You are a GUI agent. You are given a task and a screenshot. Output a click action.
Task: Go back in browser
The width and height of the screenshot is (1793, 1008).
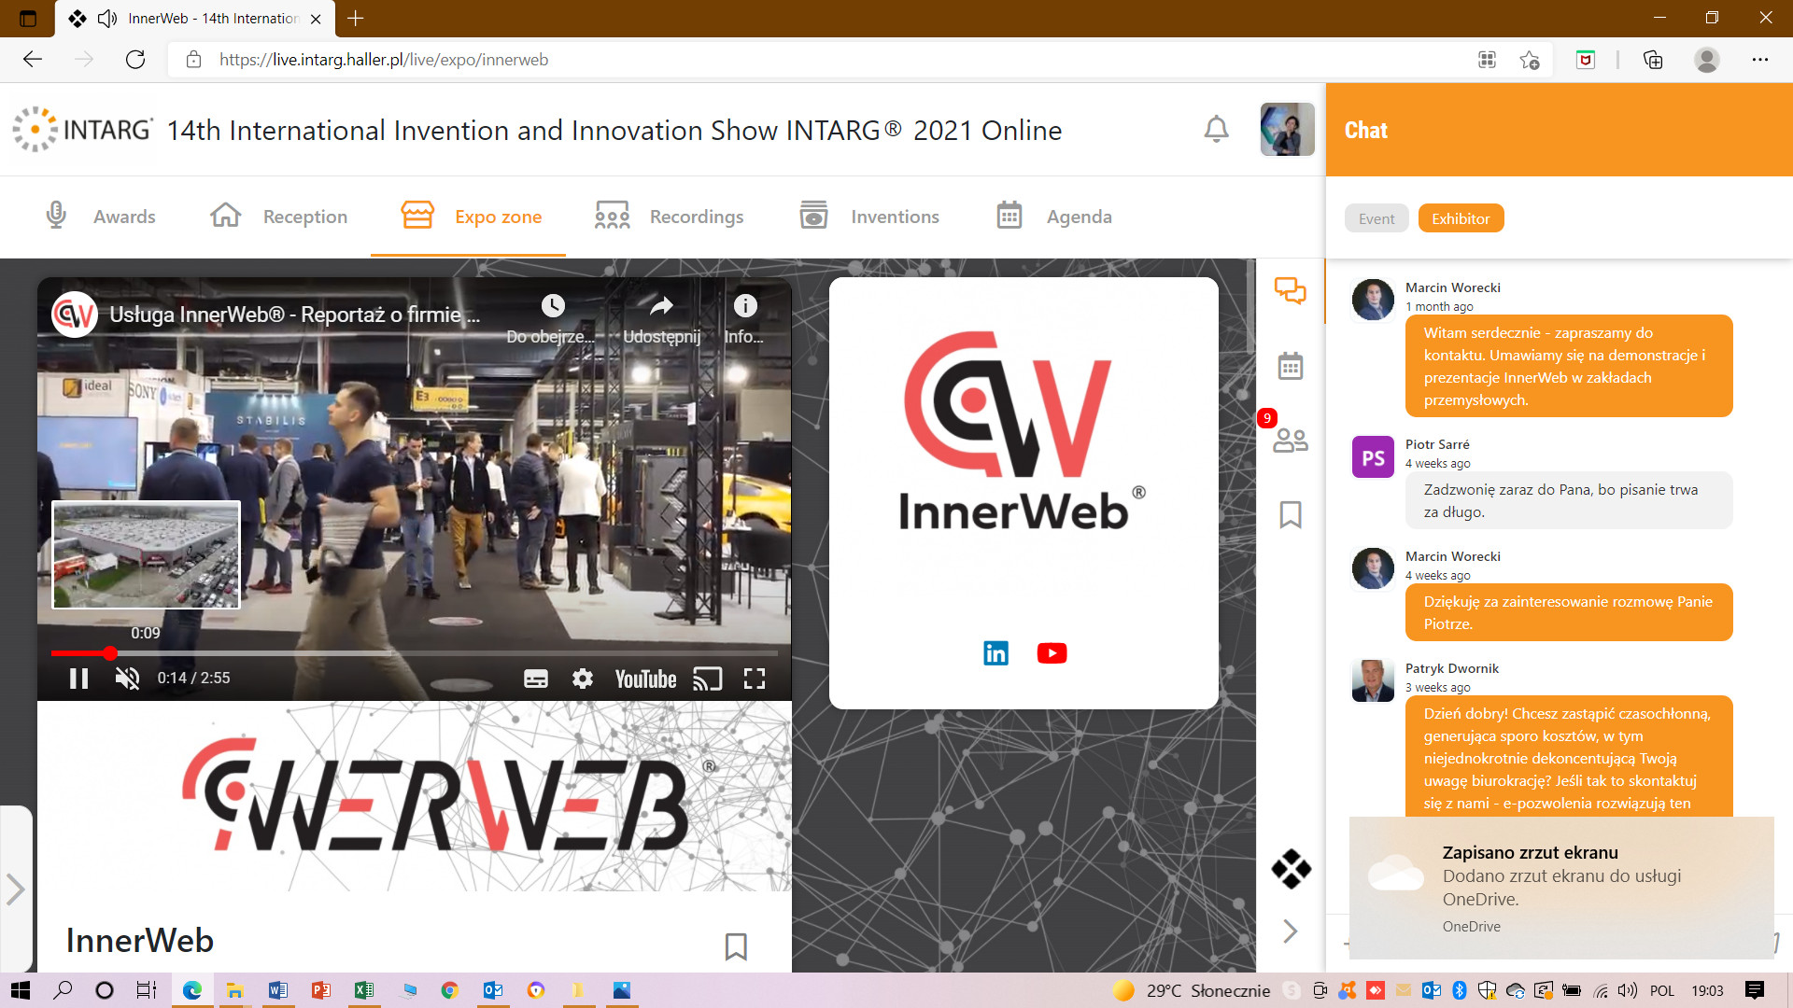tap(33, 60)
